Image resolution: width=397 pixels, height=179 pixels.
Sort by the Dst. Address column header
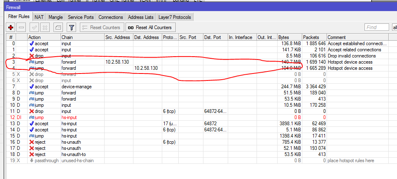[148, 37]
